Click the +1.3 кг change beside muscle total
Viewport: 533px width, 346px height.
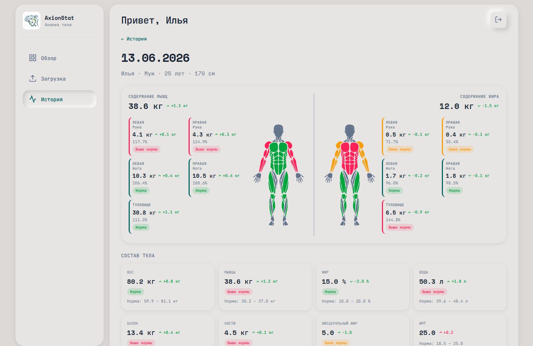(177, 106)
